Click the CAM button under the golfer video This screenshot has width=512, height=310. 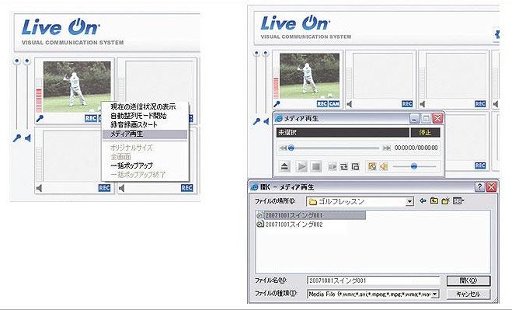[x=334, y=104]
